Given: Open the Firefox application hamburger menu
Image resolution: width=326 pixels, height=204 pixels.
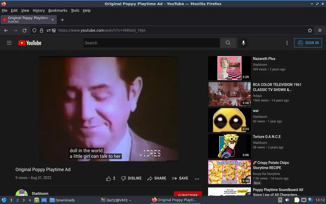Looking at the screenshot, I should click(x=320, y=30).
